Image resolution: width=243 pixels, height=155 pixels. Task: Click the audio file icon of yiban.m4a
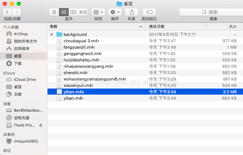[x=59, y=92]
